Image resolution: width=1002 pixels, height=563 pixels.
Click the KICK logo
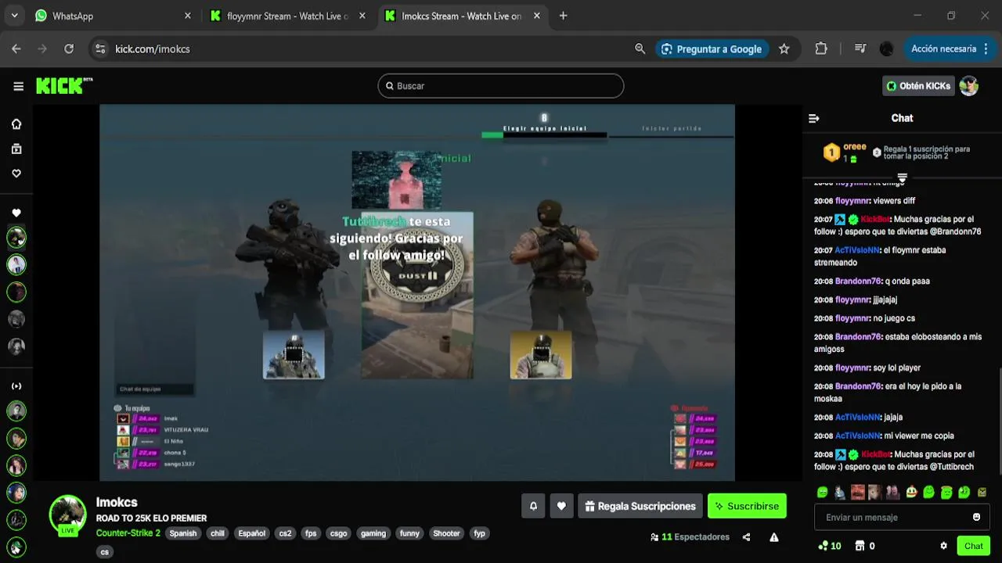[x=64, y=85]
